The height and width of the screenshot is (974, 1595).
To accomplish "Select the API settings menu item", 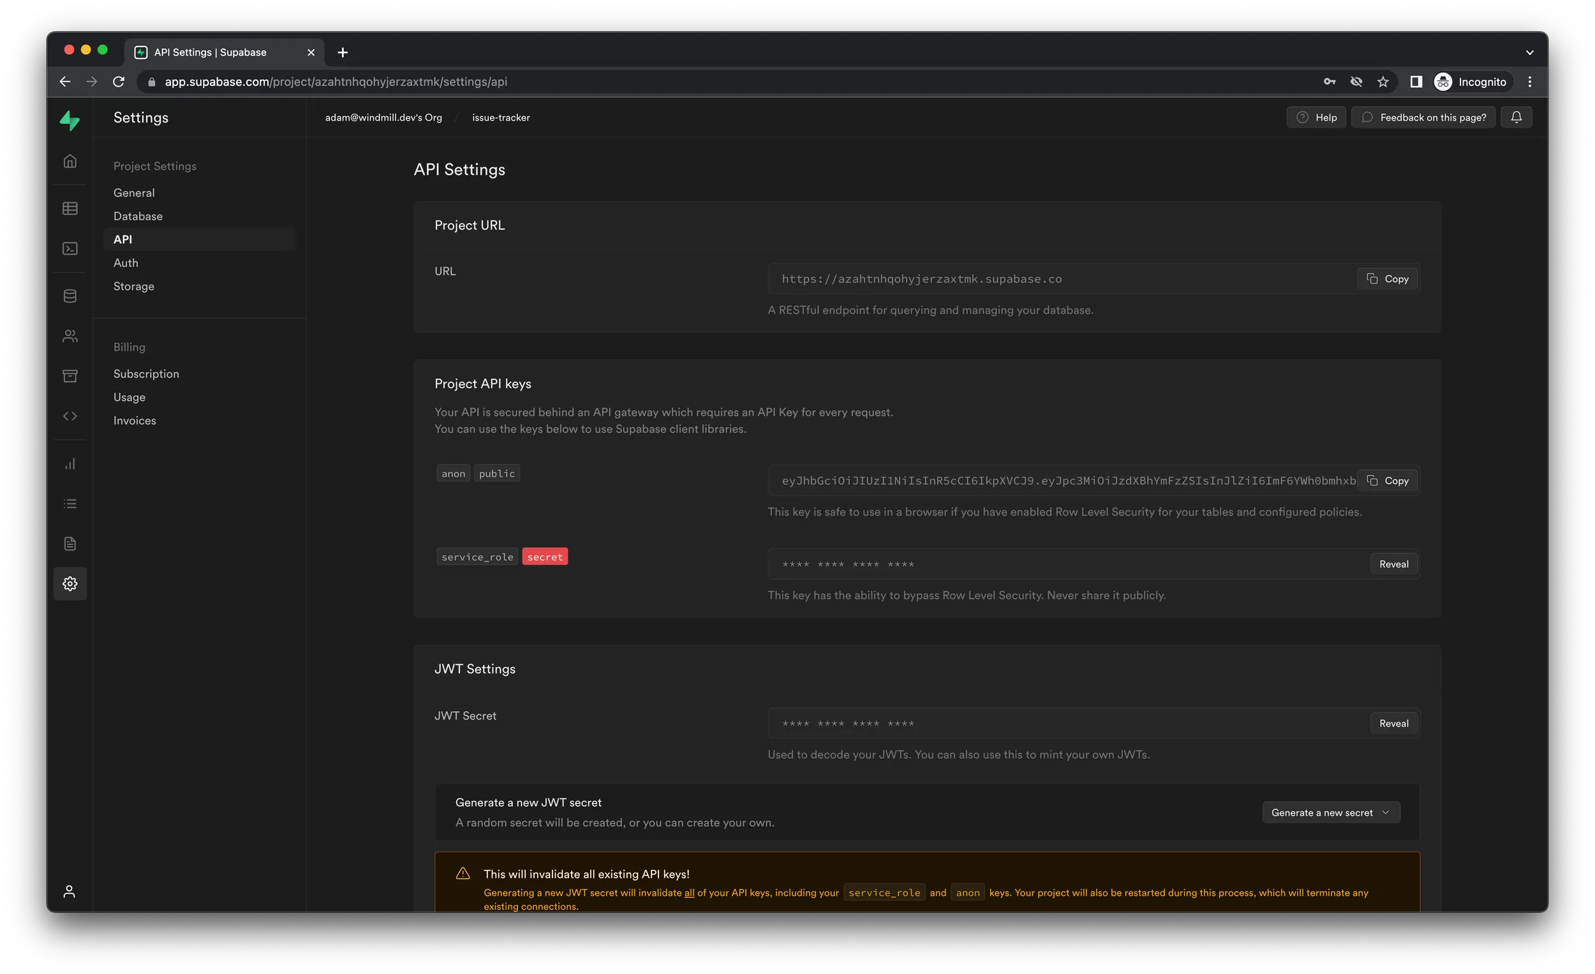I will pyautogui.click(x=122, y=239).
